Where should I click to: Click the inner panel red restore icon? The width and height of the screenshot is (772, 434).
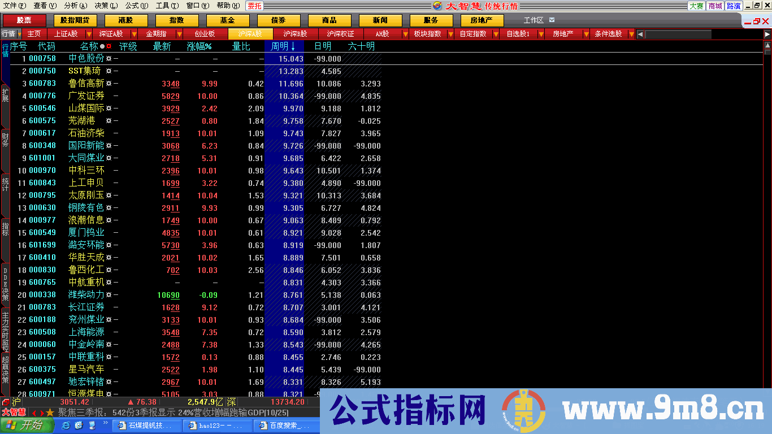click(756, 21)
